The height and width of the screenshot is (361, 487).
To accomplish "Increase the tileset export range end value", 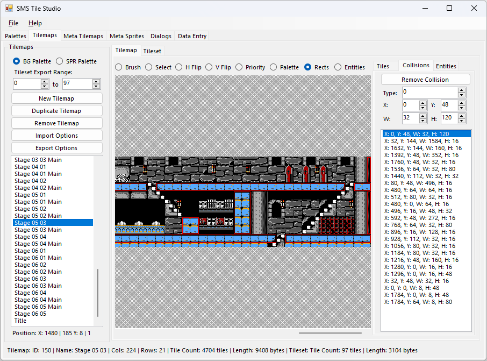I will tap(96, 81).
